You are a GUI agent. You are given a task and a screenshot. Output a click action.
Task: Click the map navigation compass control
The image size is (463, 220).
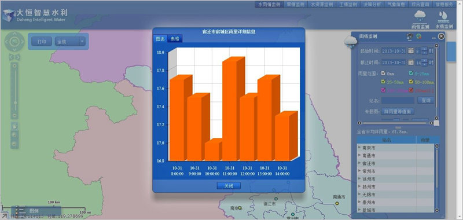(x=14, y=42)
